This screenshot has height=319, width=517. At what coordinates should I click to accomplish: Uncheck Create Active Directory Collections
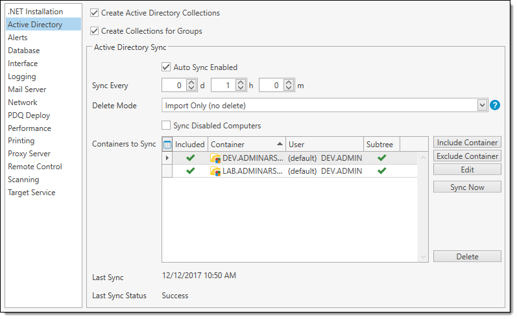tap(95, 13)
